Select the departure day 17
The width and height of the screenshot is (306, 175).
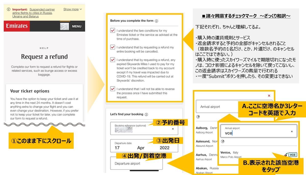tap(117, 148)
